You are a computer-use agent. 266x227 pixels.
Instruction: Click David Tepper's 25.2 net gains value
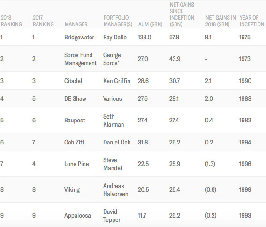click(x=175, y=215)
